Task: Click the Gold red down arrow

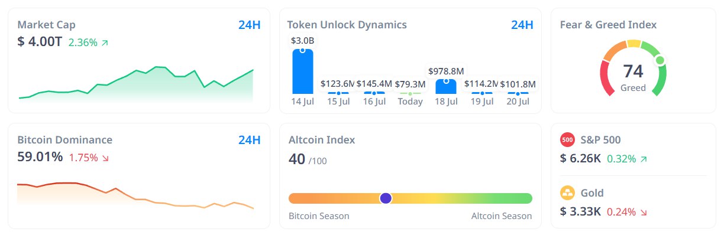Action: coord(644,211)
